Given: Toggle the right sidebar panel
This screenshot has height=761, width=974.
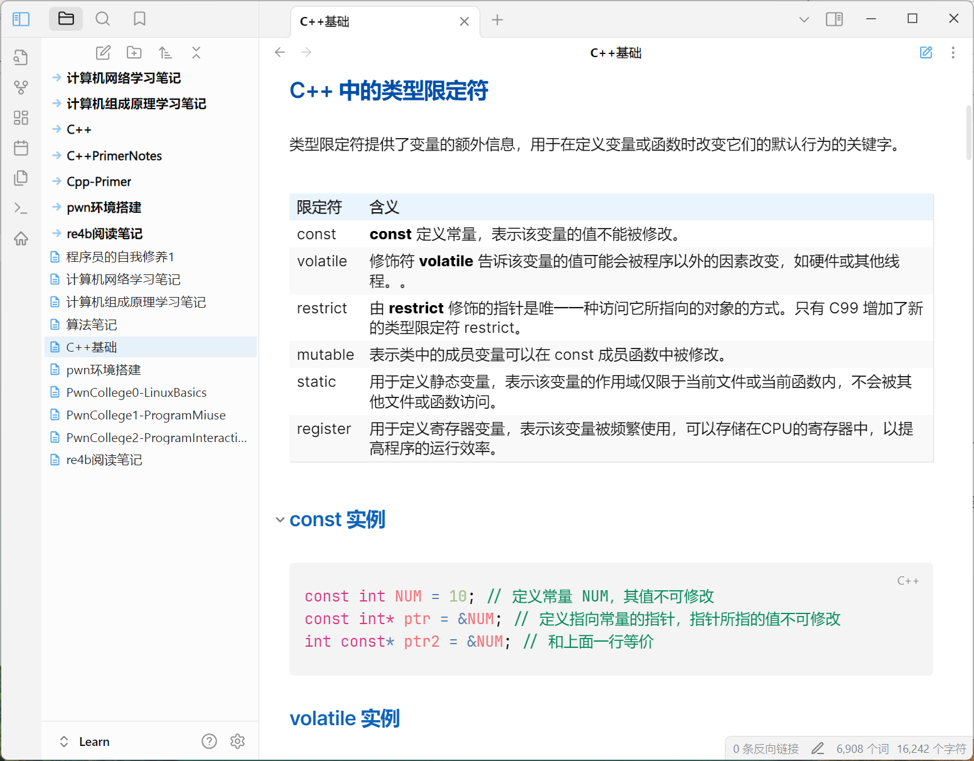Looking at the screenshot, I should pyautogui.click(x=834, y=19).
